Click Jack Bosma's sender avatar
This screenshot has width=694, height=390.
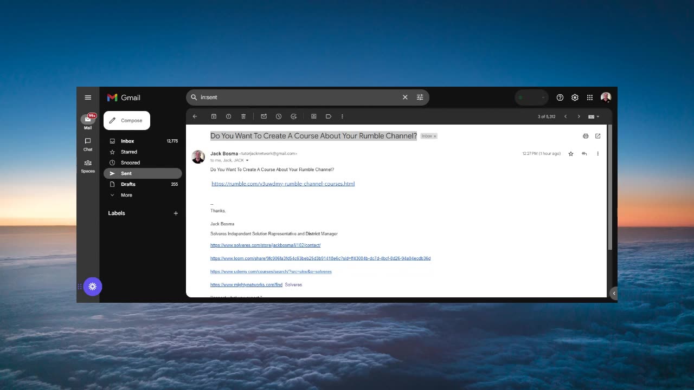(198, 157)
